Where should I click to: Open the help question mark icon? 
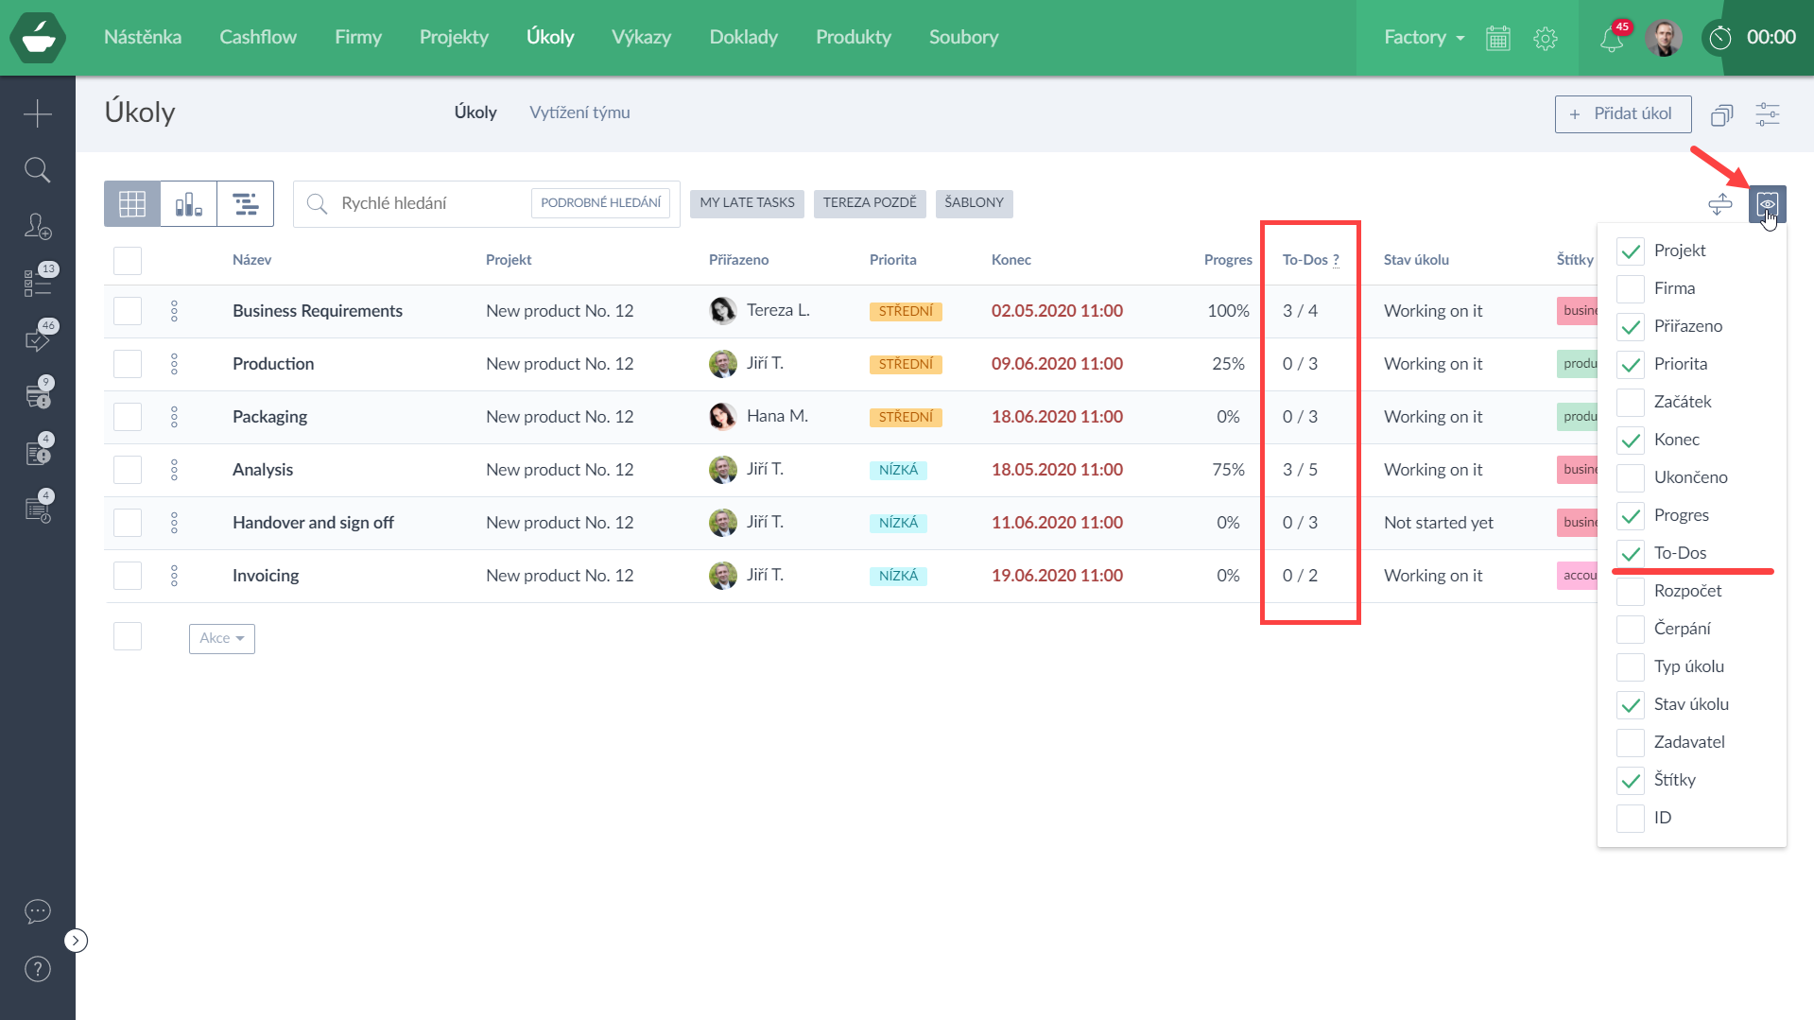(38, 969)
